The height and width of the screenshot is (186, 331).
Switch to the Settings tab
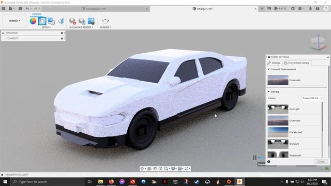[x=274, y=63]
